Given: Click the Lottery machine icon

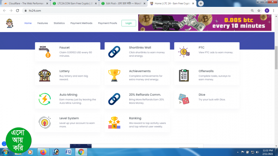Looking at the screenshot, I should click(45, 75).
